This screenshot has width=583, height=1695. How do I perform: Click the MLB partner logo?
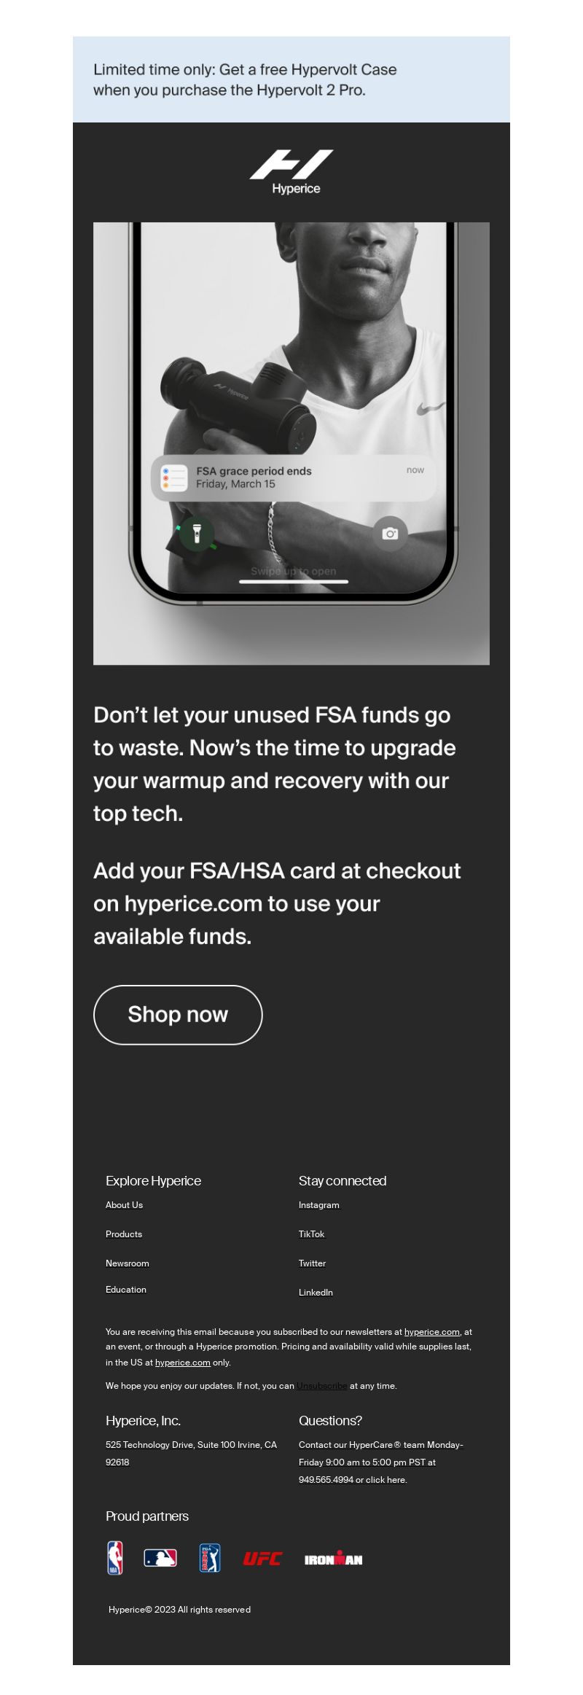(160, 1559)
